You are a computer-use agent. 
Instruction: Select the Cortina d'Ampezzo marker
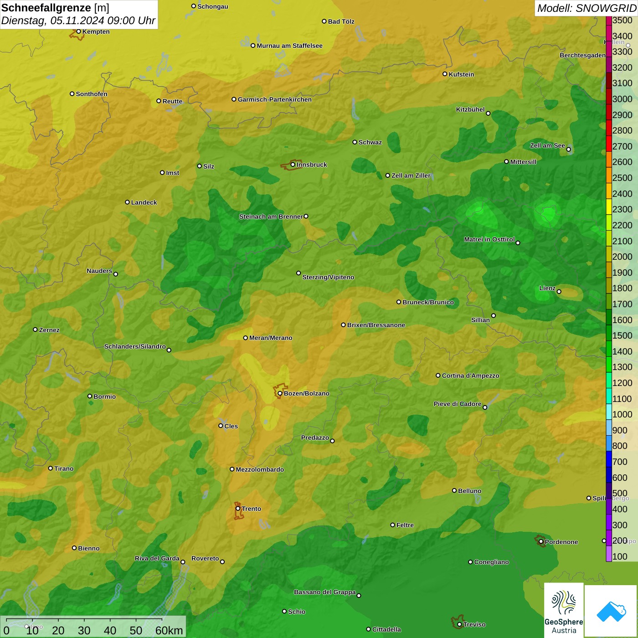pos(438,376)
